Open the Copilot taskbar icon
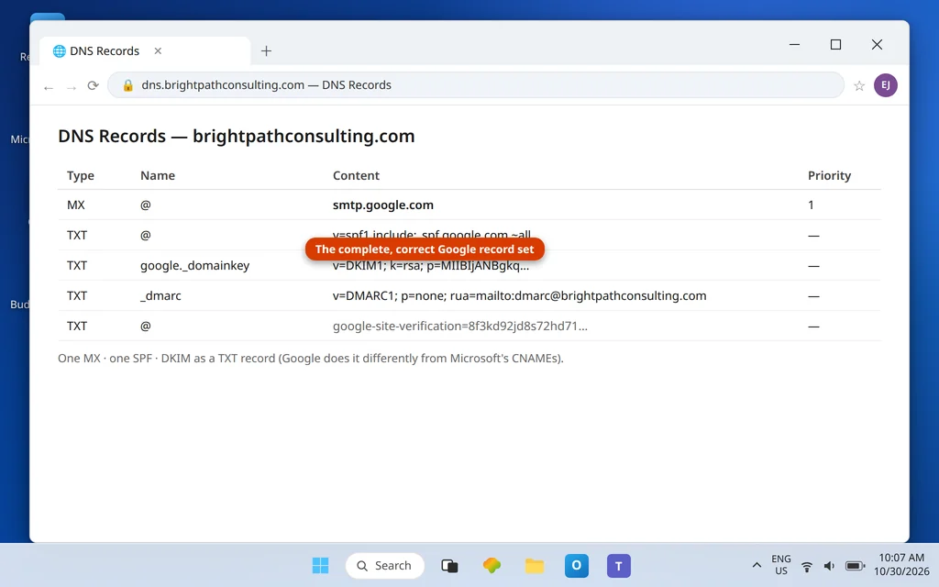 (x=492, y=565)
